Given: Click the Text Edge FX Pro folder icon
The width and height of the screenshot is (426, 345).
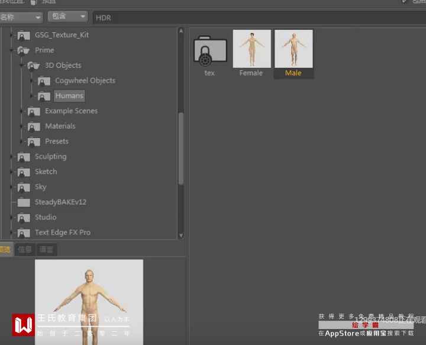Looking at the screenshot, I should (24, 233).
